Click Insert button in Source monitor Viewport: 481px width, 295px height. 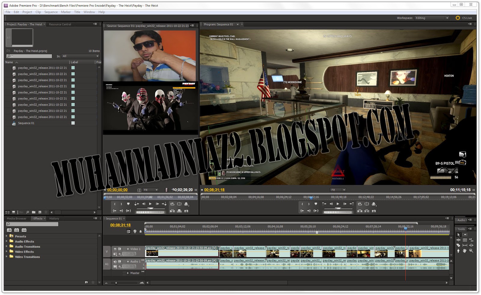click(x=172, y=211)
